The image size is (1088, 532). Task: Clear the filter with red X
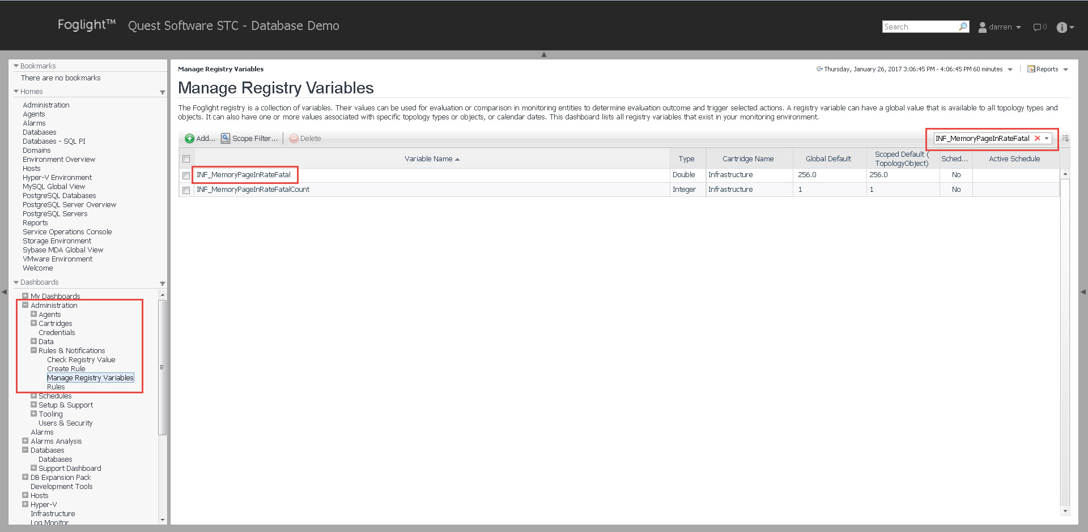click(1038, 139)
